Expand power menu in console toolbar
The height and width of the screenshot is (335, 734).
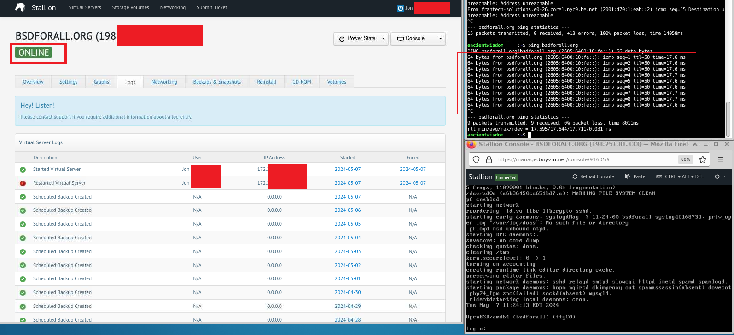coord(720,177)
